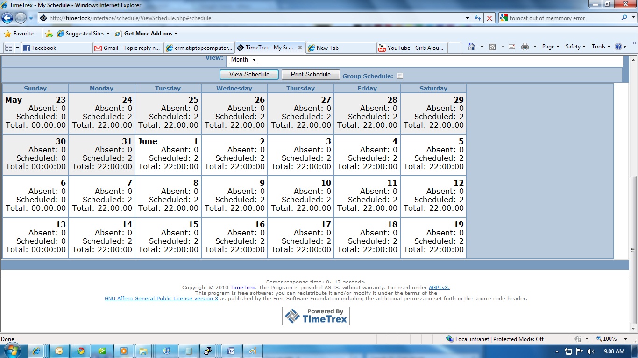Toggle the Group Schedule checkbox
The height and width of the screenshot is (358, 638).
point(400,76)
